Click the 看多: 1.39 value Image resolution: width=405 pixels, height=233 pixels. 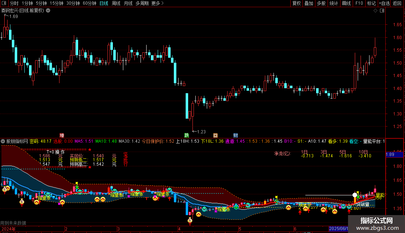pyautogui.click(x=338, y=141)
